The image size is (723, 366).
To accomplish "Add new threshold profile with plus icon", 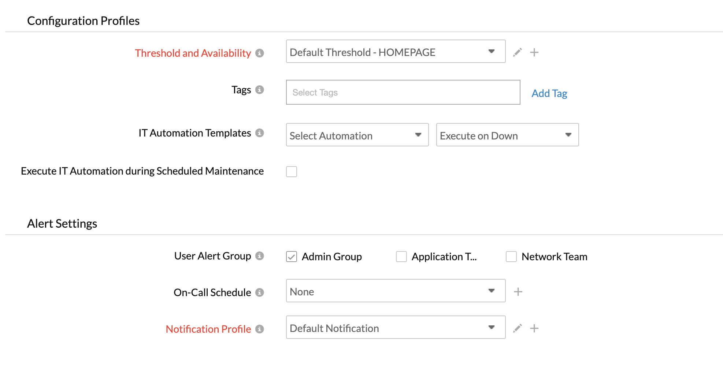I will 534,52.
